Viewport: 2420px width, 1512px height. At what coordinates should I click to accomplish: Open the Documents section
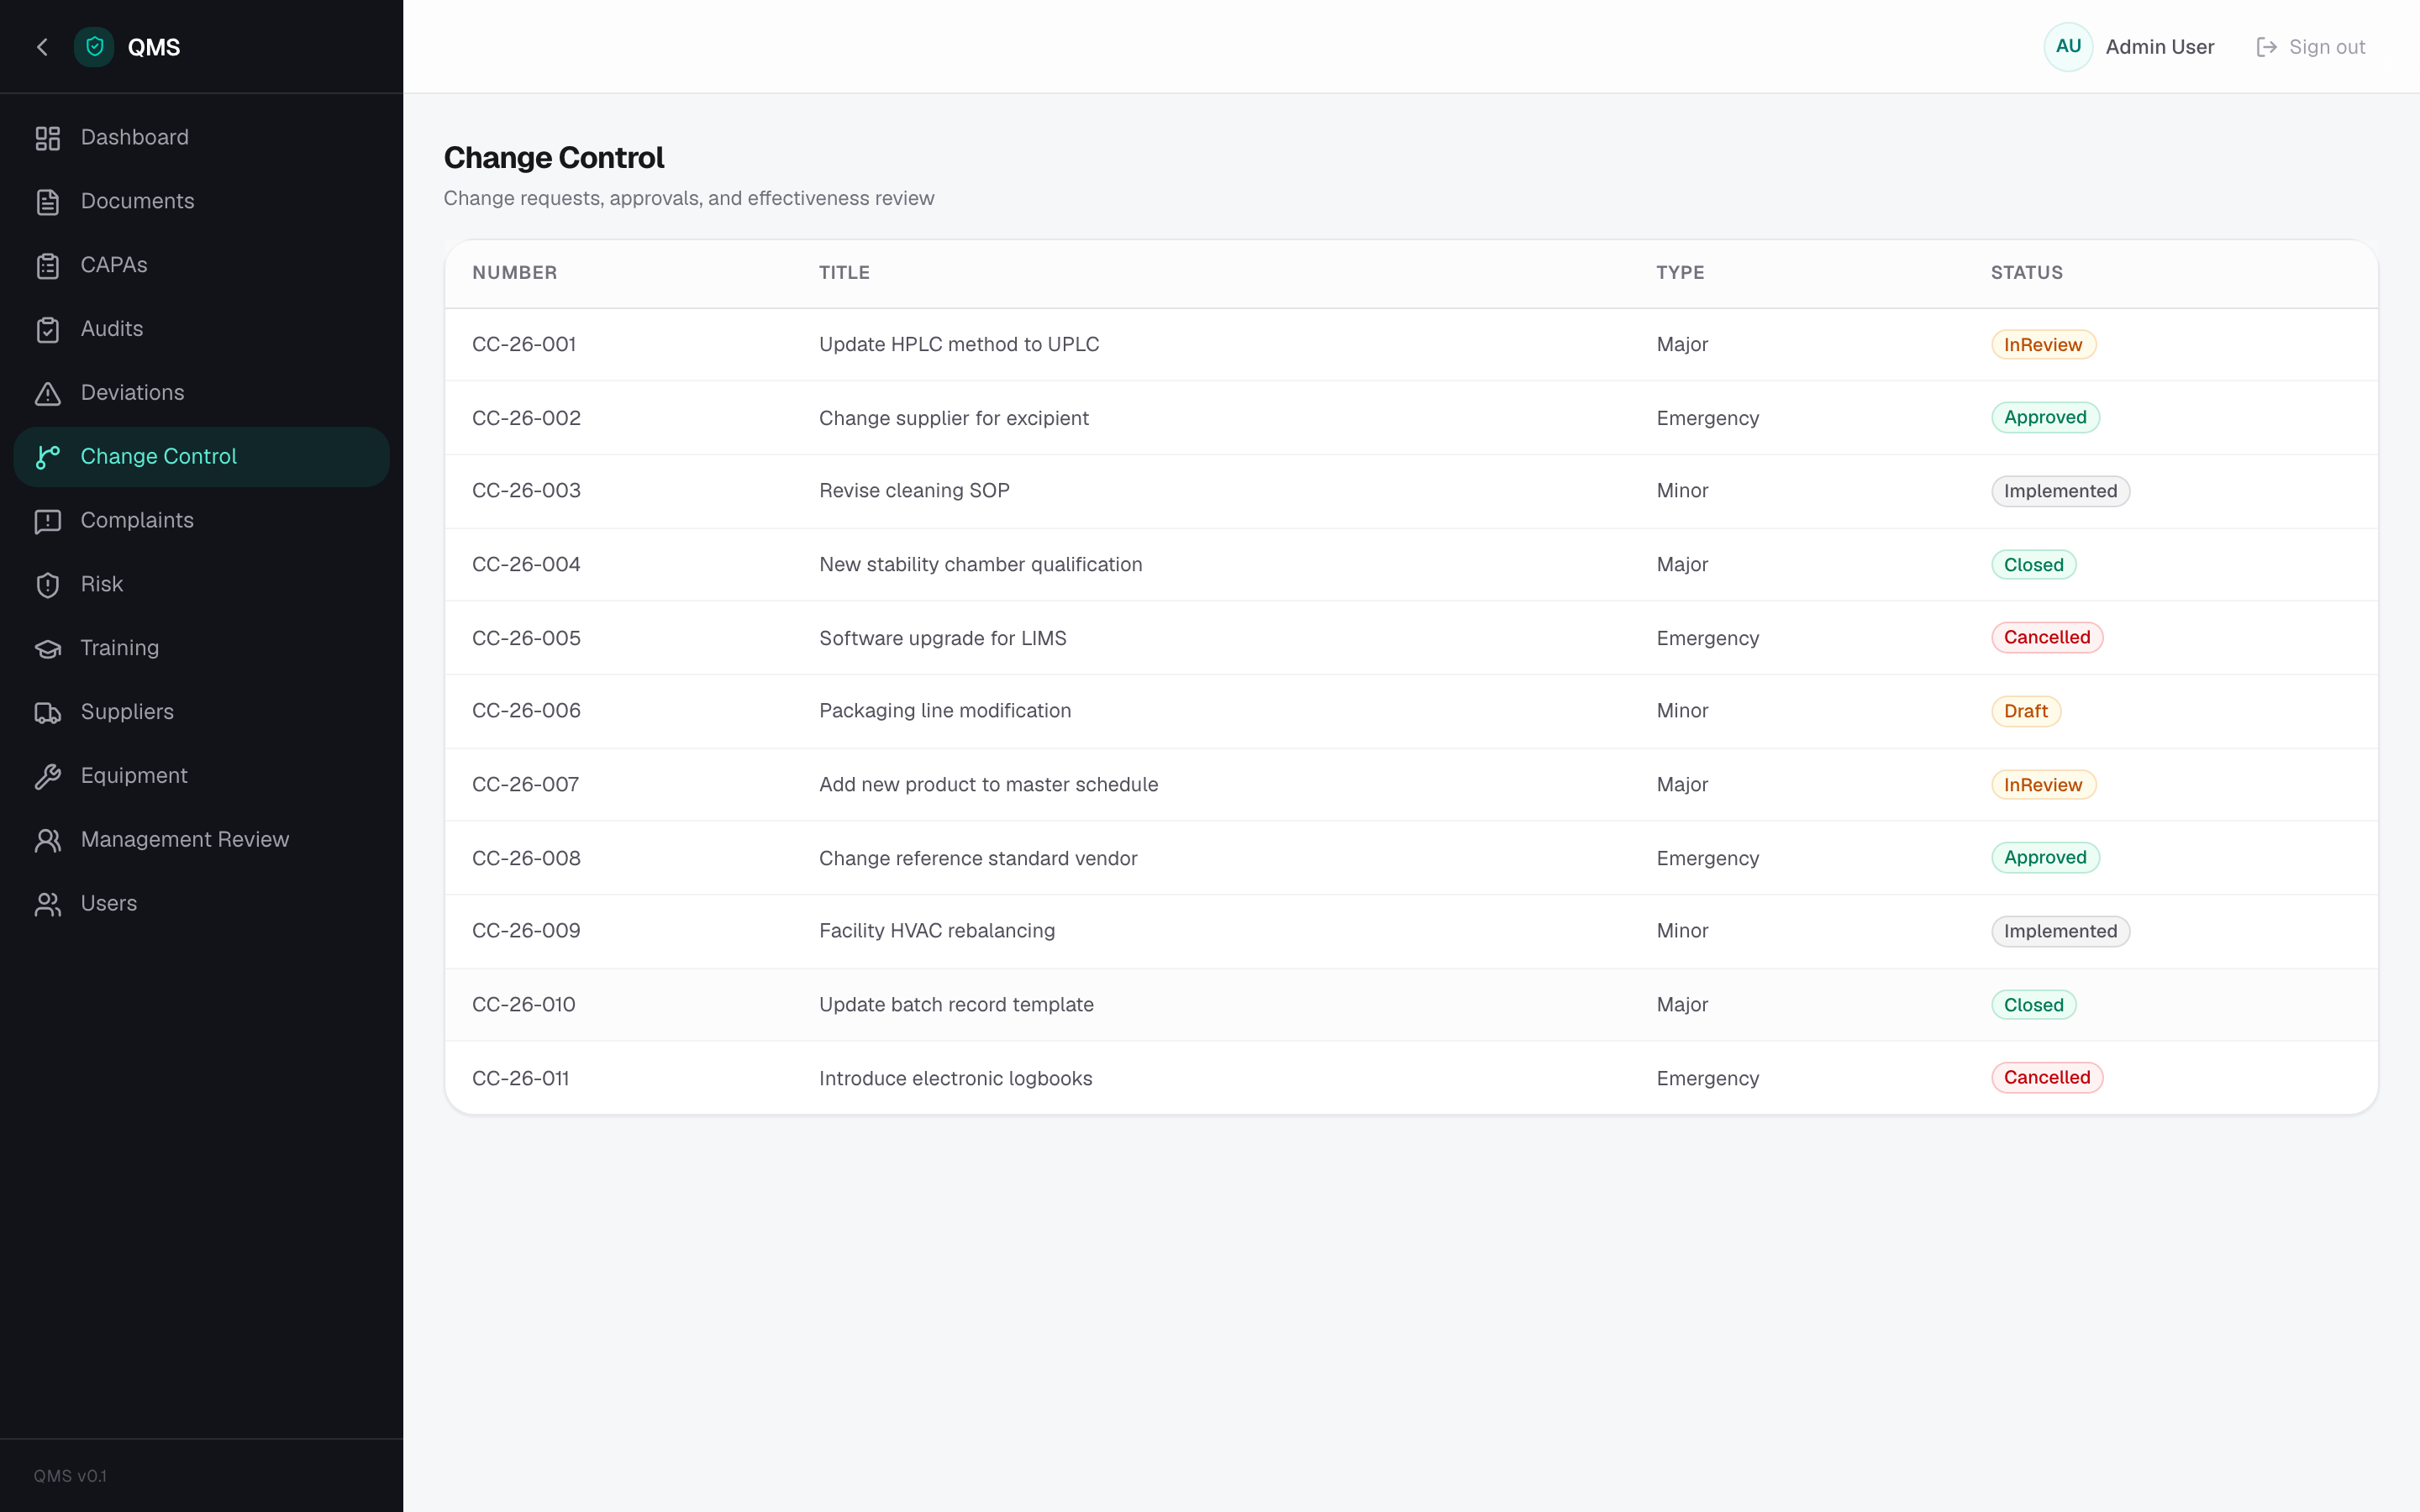201,202
